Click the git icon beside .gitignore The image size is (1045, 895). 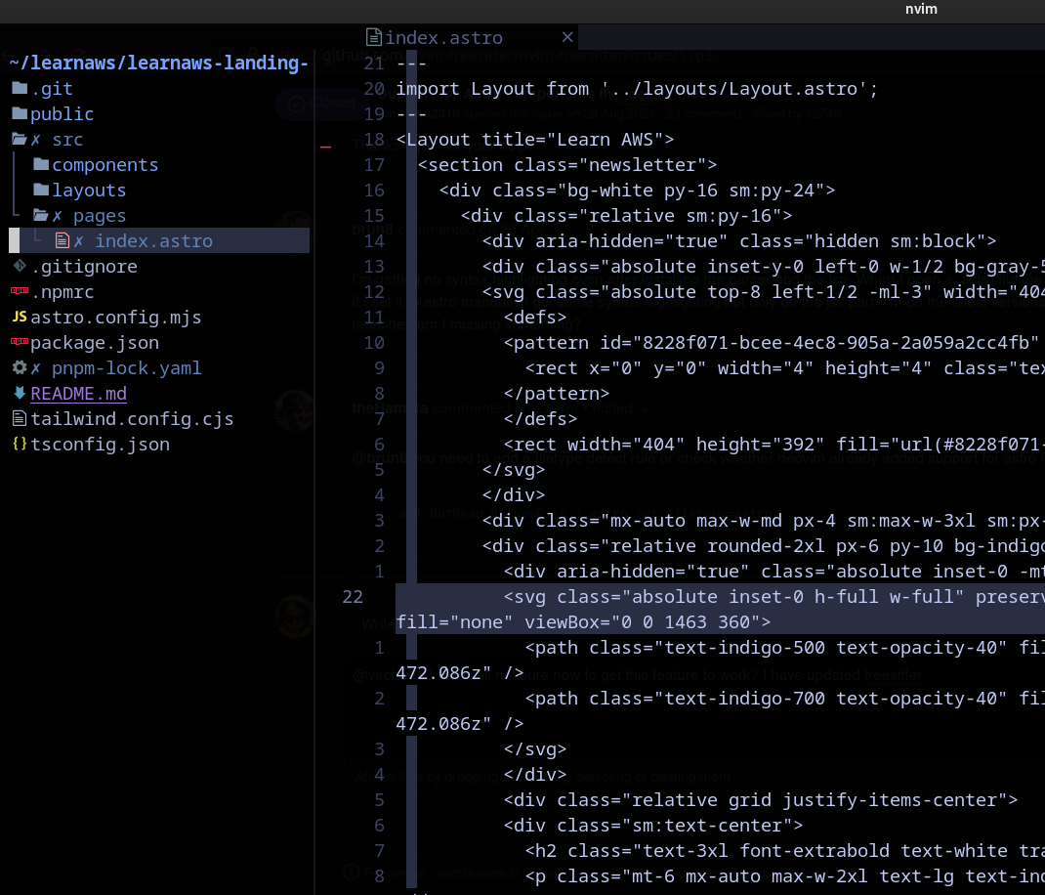pos(21,266)
